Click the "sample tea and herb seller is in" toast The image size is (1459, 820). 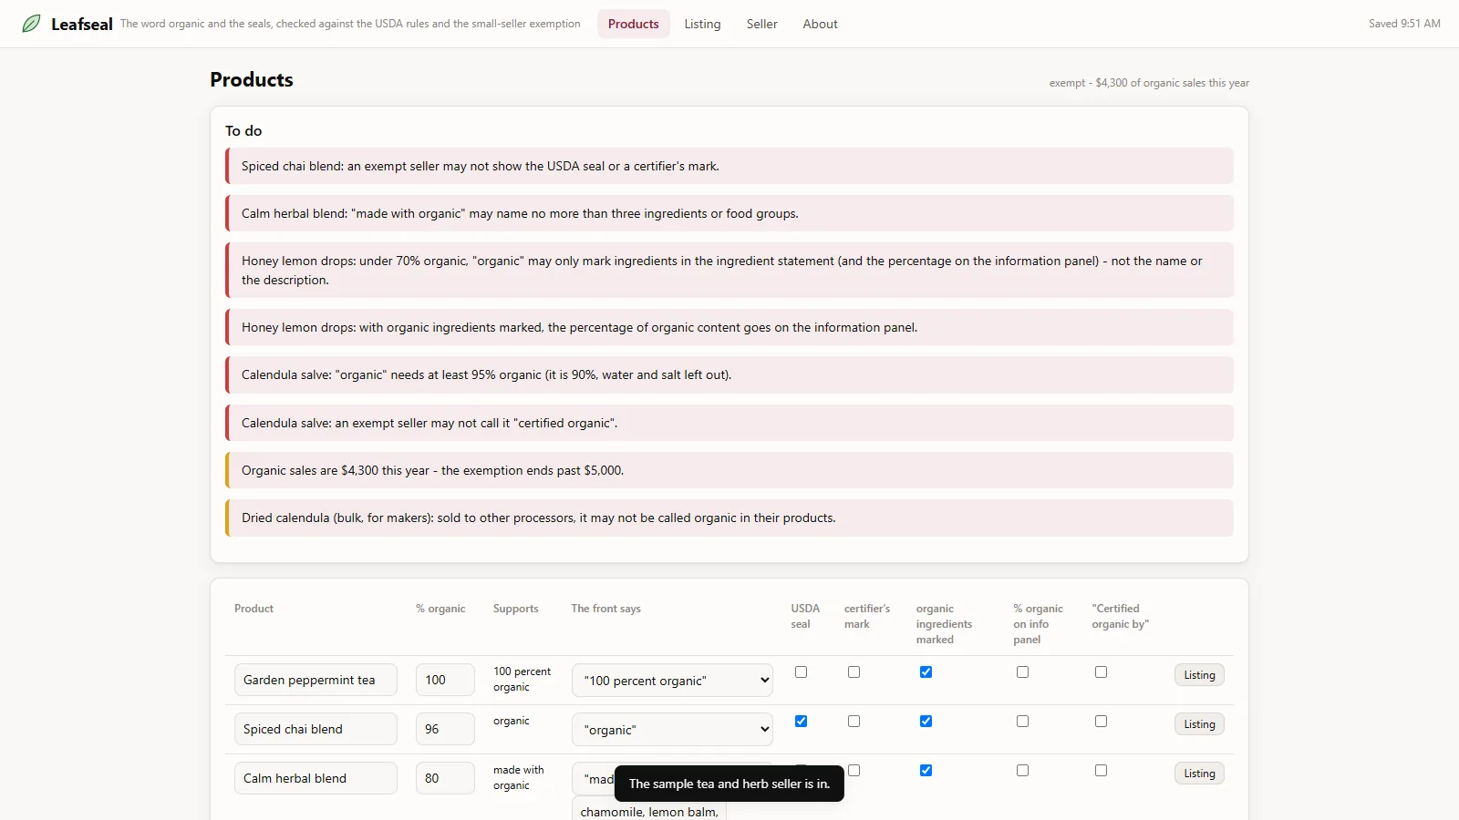click(x=729, y=784)
